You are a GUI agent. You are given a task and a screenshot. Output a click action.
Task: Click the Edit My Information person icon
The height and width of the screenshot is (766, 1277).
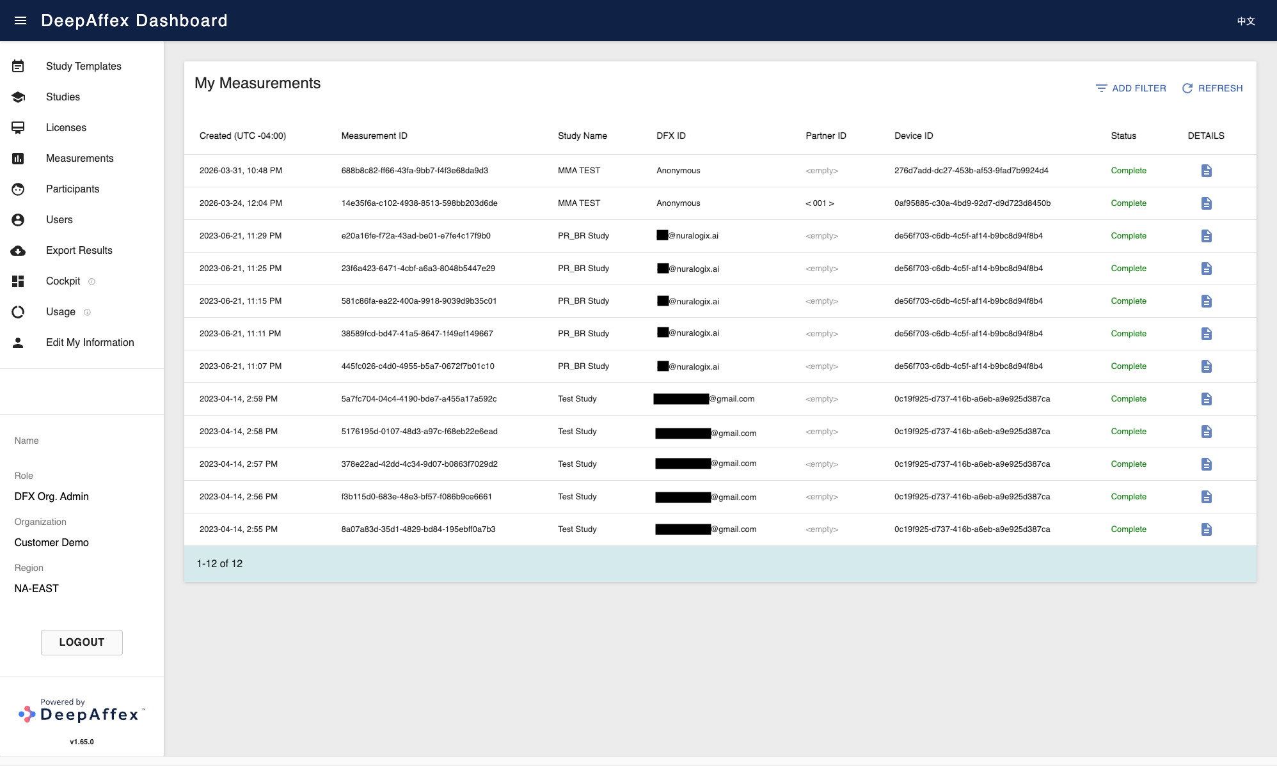pyautogui.click(x=18, y=342)
